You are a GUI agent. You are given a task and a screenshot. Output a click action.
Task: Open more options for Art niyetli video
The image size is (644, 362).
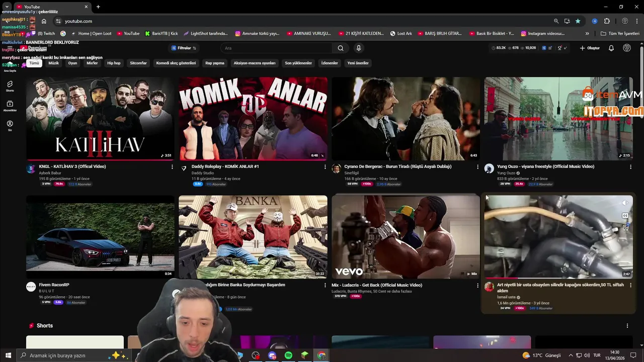[x=630, y=286]
